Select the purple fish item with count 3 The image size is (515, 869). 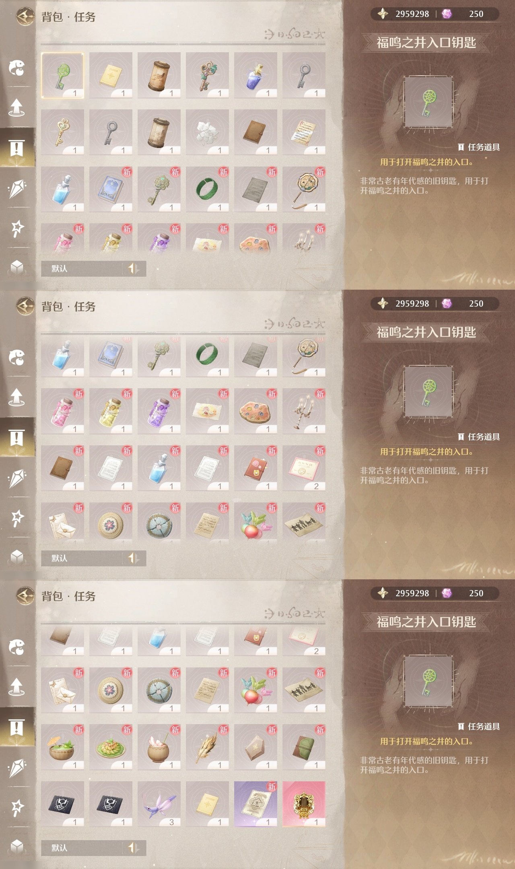coord(159,804)
